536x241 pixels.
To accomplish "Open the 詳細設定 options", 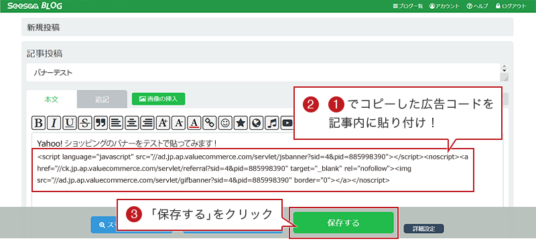I will (424, 229).
